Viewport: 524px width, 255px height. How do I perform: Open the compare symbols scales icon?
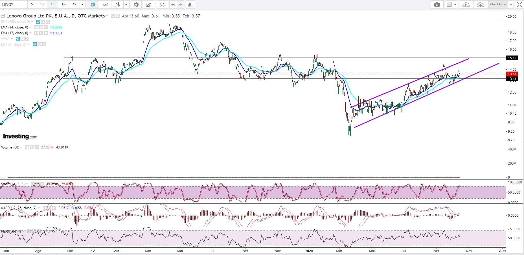[162, 5]
